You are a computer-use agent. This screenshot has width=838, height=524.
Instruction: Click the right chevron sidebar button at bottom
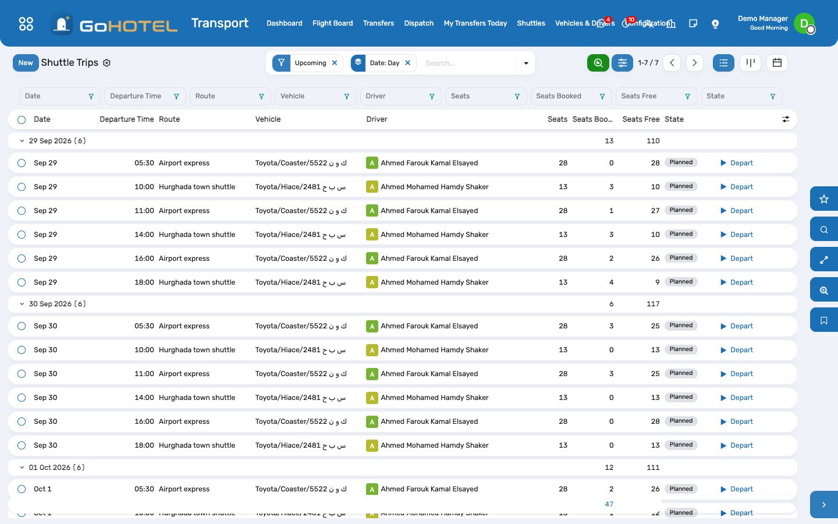[824, 505]
